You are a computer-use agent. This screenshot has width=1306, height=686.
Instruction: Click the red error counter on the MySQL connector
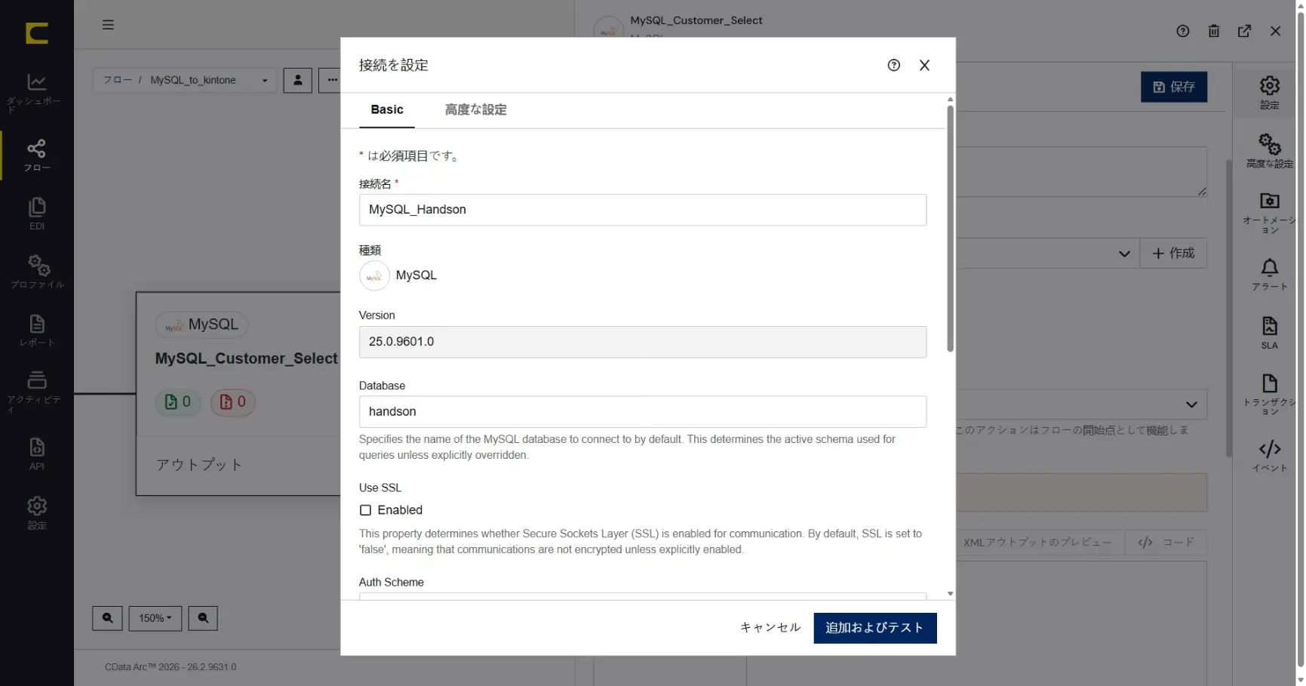232,402
